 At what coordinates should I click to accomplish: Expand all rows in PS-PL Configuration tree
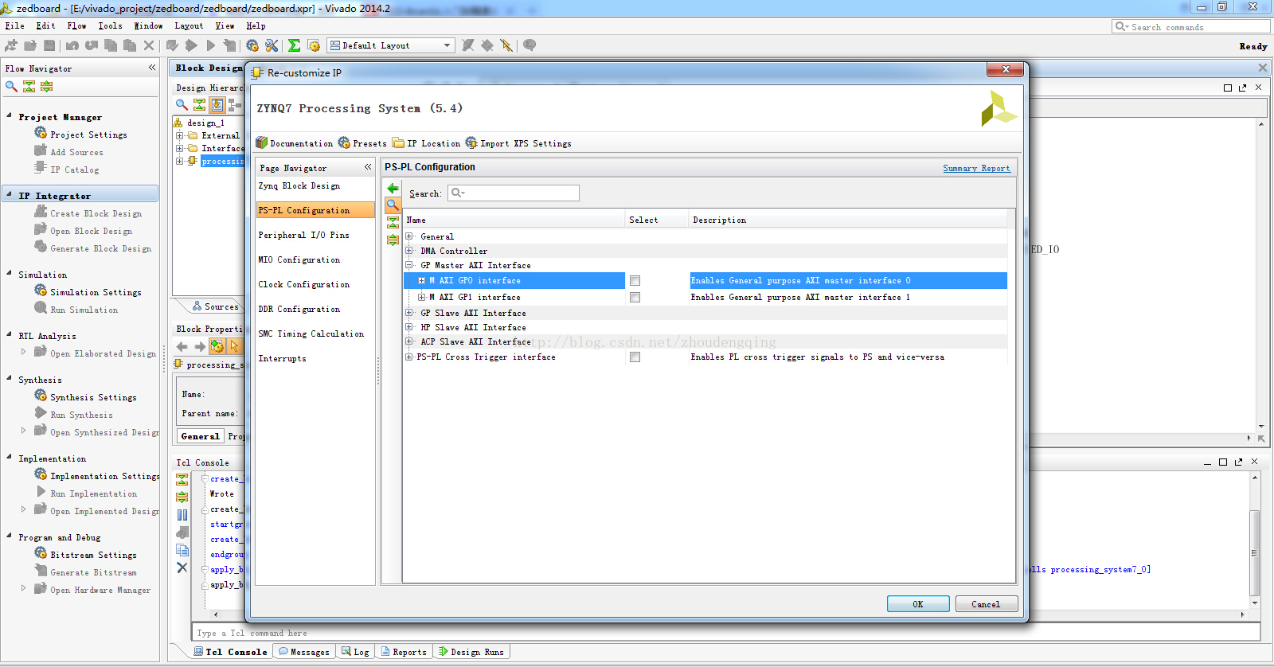(393, 240)
